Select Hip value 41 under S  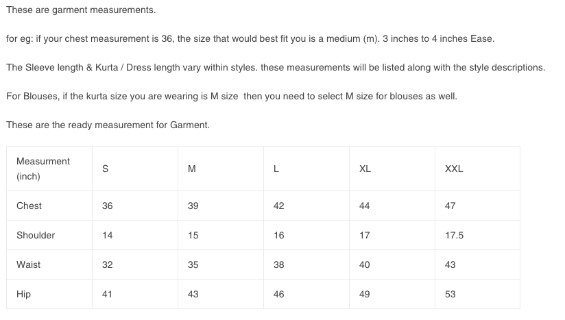pos(107,294)
